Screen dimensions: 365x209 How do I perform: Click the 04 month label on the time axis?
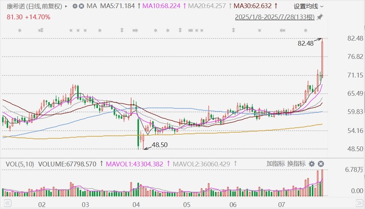coord(136,205)
